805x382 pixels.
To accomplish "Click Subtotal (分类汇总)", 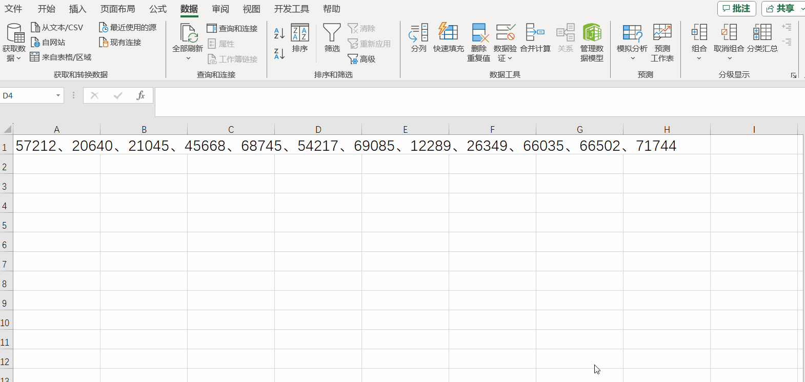I will [762, 38].
